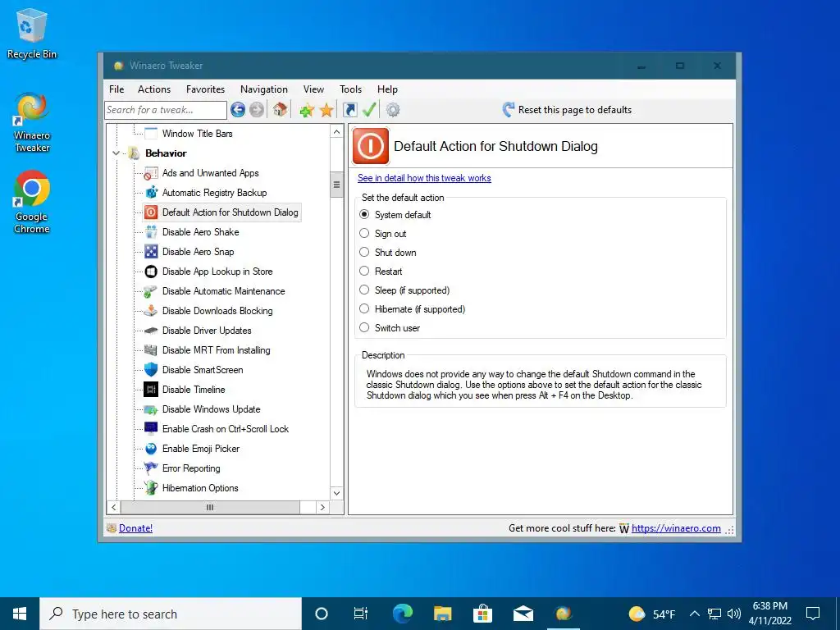Click the Disable Aero Shake icon
The height and width of the screenshot is (630, 840).
click(151, 232)
